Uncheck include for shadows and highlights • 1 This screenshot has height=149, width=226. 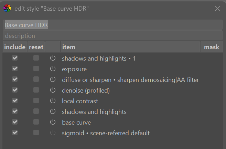click(x=15, y=58)
